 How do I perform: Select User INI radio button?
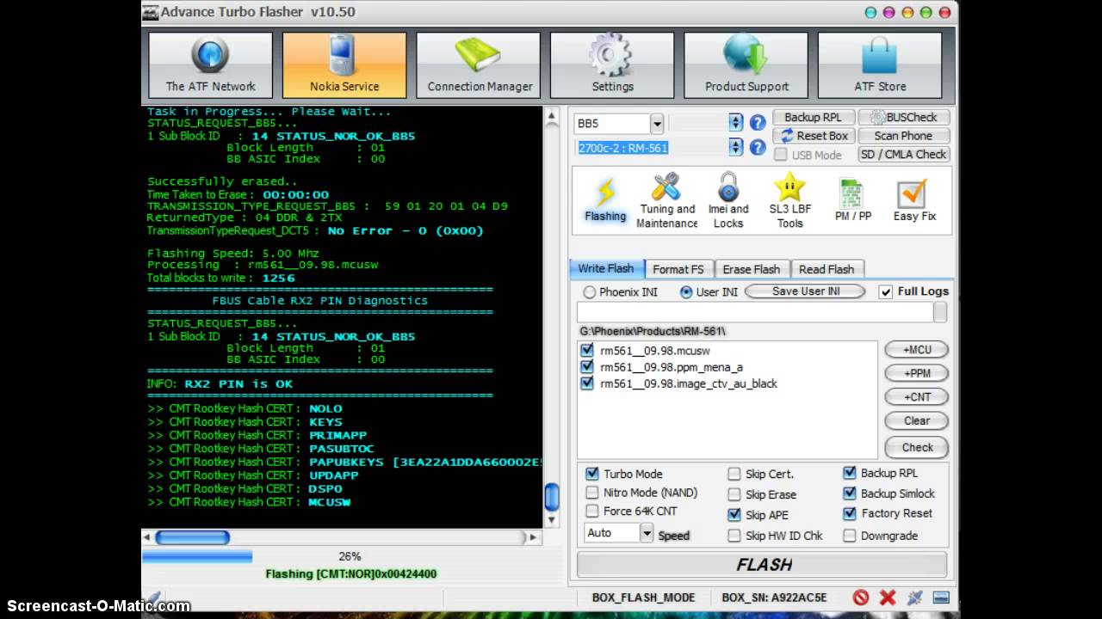(686, 292)
